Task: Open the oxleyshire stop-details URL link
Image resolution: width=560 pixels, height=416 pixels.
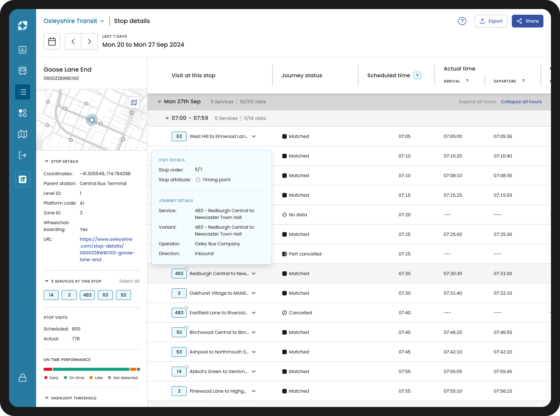Action: pos(107,249)
